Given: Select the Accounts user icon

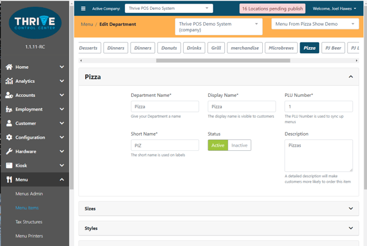Looking at the screenshot, I should click(x=9, y=95).
